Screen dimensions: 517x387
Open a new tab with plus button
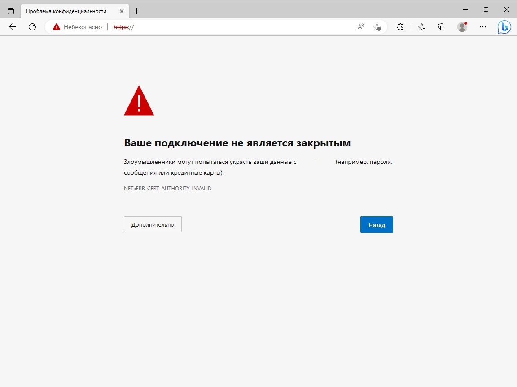click(136, 11)
